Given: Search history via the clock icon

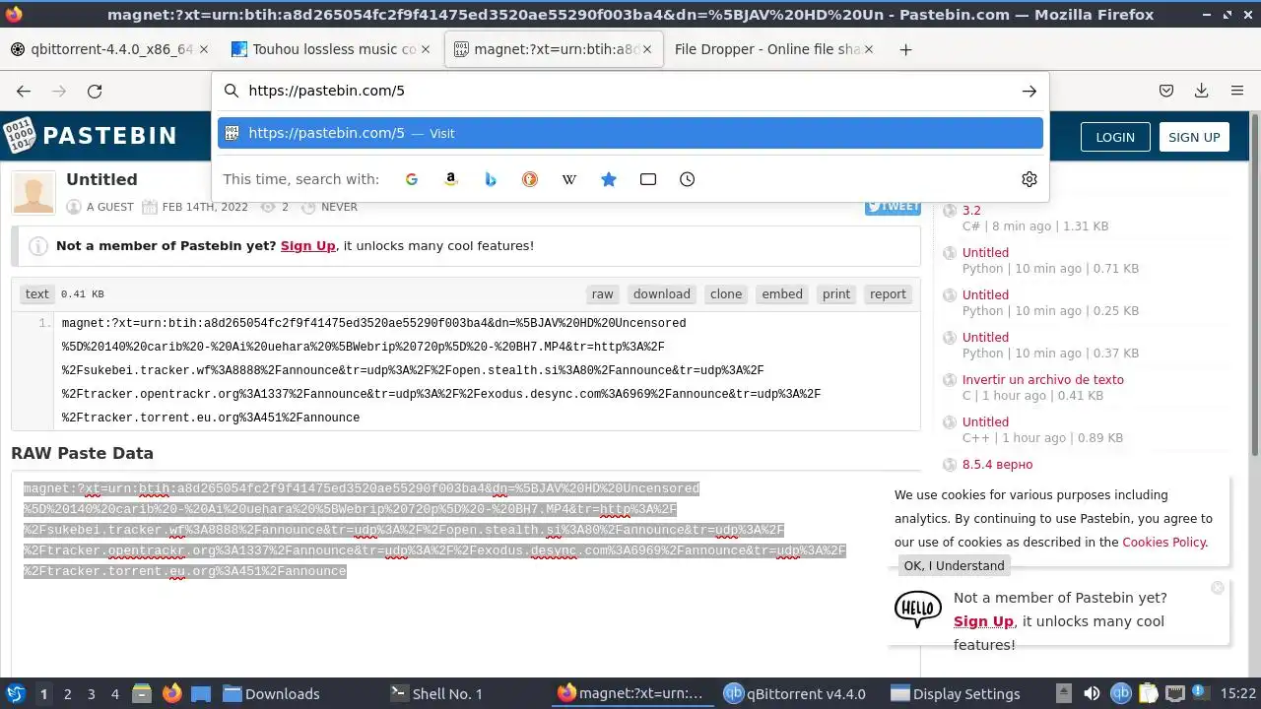Looking at the screenshot, I should click(x=688, y=179).
